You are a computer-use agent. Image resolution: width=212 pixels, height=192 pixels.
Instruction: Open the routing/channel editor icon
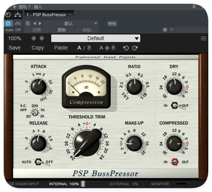tap(18, 15)
